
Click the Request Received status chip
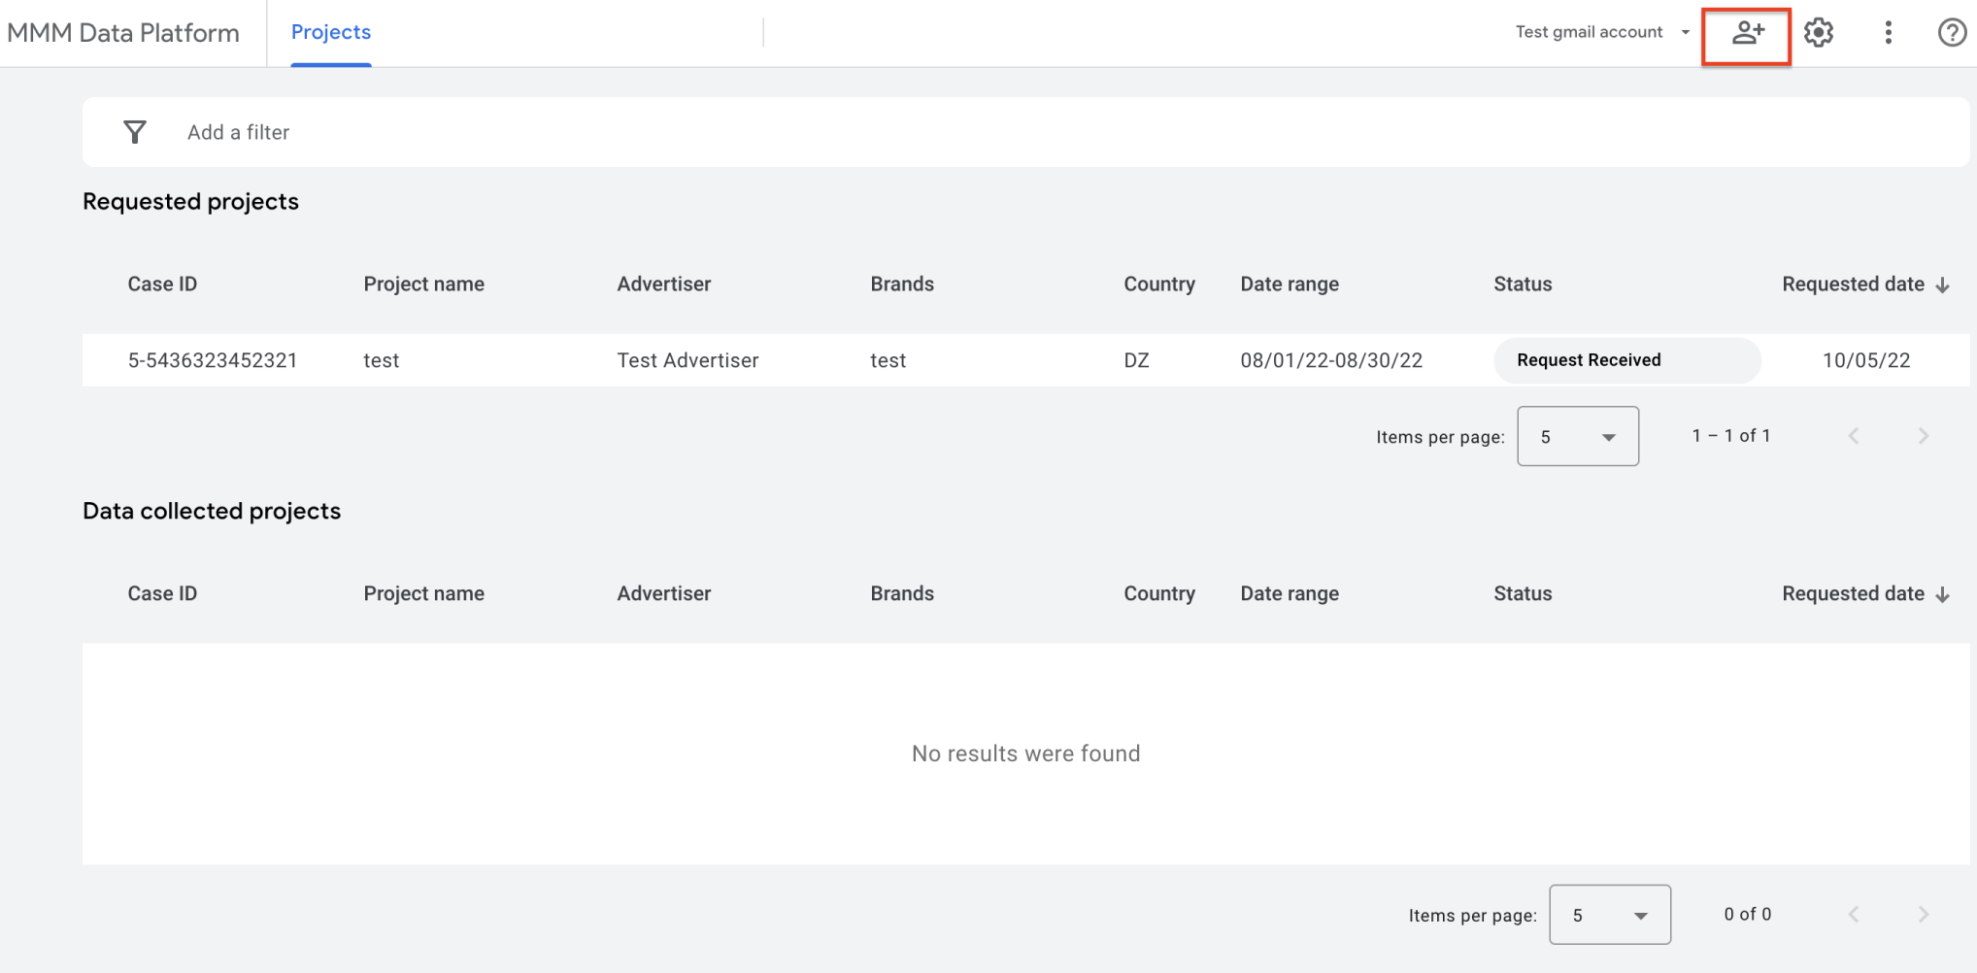(x=1589, y=360)
